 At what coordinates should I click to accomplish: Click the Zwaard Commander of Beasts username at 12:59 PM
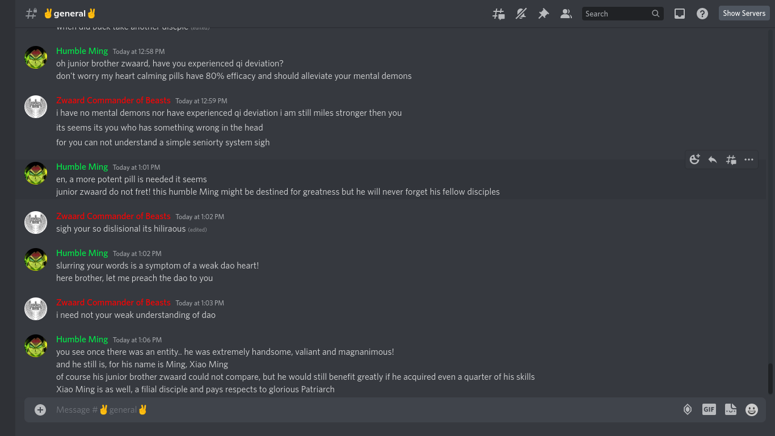[x=113, y=100]
